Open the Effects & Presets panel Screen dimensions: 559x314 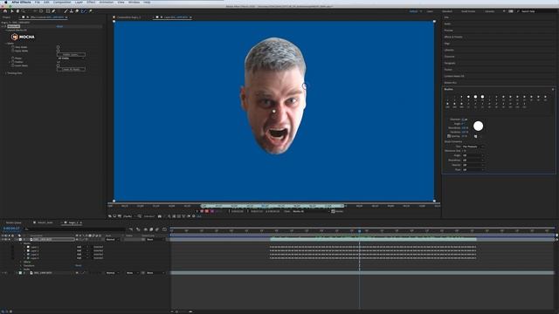[453, 37]
